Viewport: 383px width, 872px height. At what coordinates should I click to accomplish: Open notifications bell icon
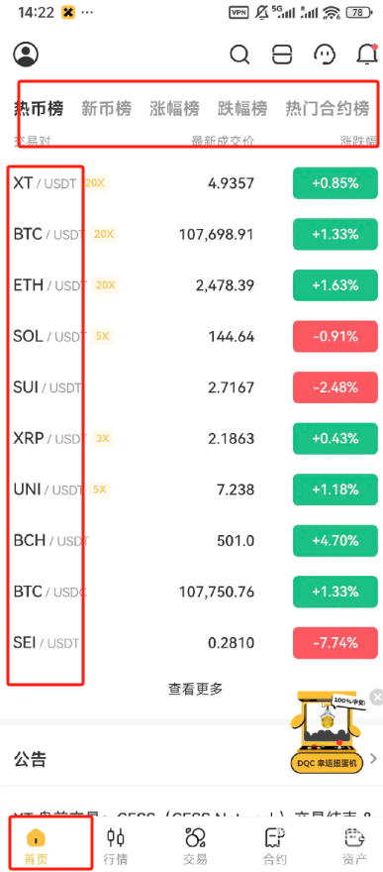point(367,54)
